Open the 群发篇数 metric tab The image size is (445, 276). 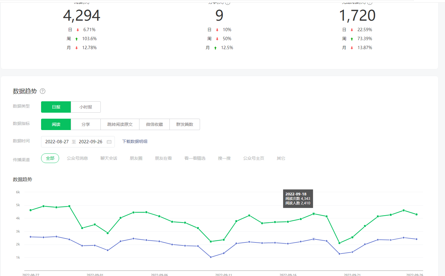click(x=185, y=124)
